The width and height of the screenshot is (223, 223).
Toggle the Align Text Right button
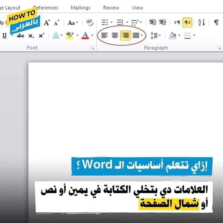[125, 36]
